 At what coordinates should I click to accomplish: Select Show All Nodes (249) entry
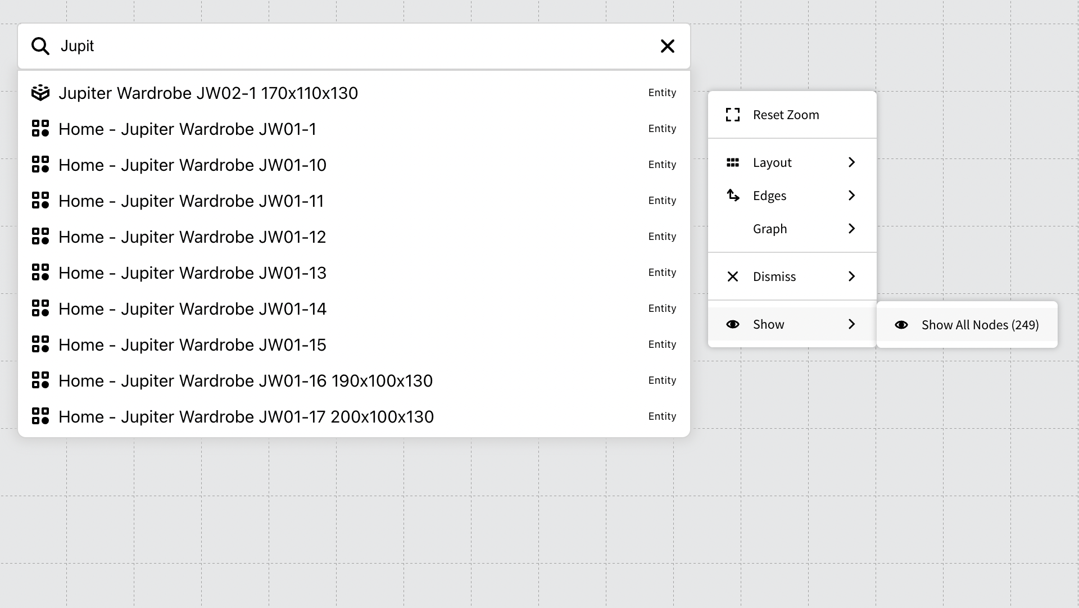[x=980, y=325]
